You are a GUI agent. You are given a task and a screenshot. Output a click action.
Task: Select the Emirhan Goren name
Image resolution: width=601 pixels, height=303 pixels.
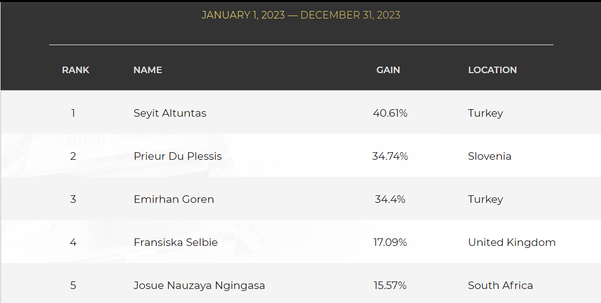[173, 199]
